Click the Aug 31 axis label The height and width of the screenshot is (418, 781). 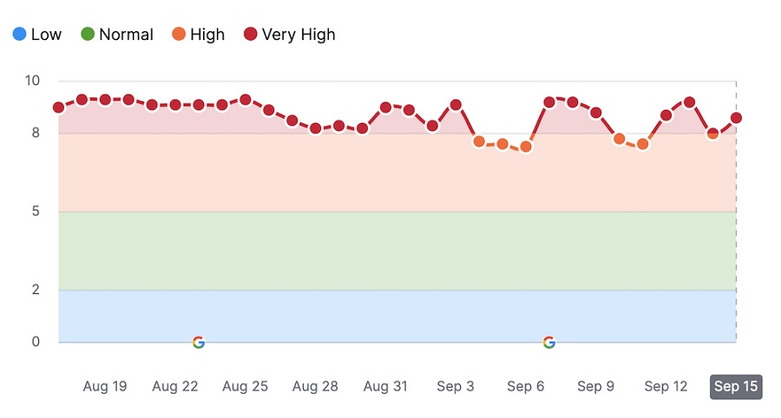[385, 387]
